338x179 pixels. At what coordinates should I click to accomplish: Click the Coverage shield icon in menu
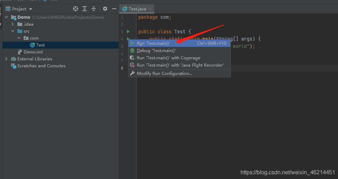click(x=132, y=58)
